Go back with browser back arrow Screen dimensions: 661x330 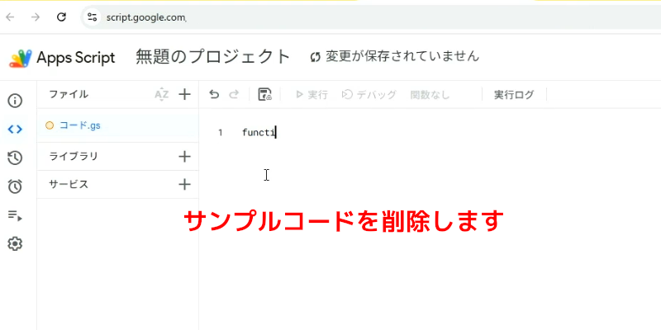tap(10, 17)
